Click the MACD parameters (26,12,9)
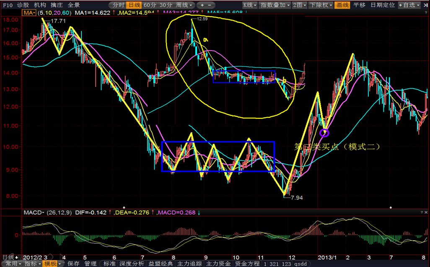 59,212
